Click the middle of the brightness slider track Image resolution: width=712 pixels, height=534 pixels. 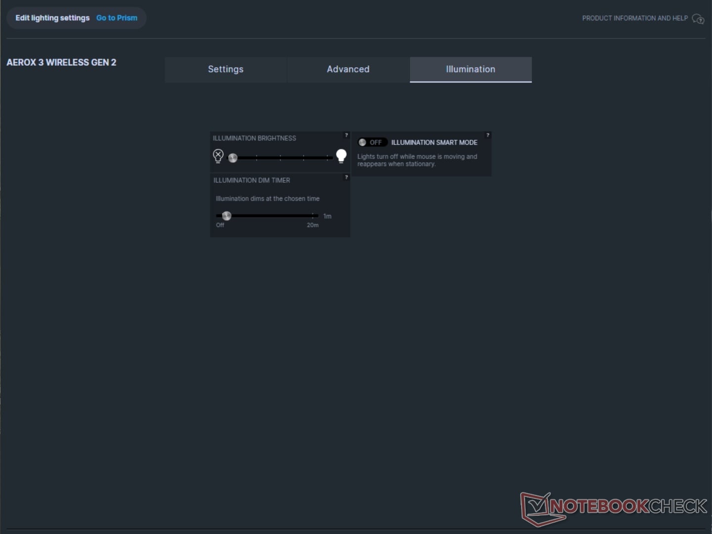click(280, 158)
